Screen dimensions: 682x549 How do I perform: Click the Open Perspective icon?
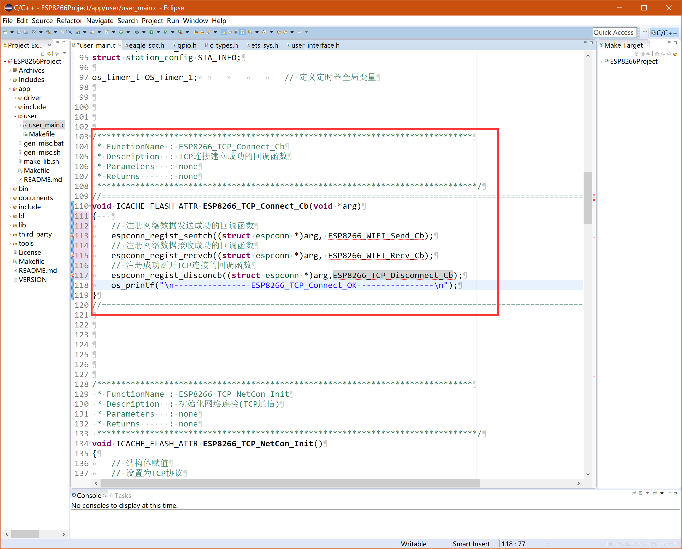[644, 33]
